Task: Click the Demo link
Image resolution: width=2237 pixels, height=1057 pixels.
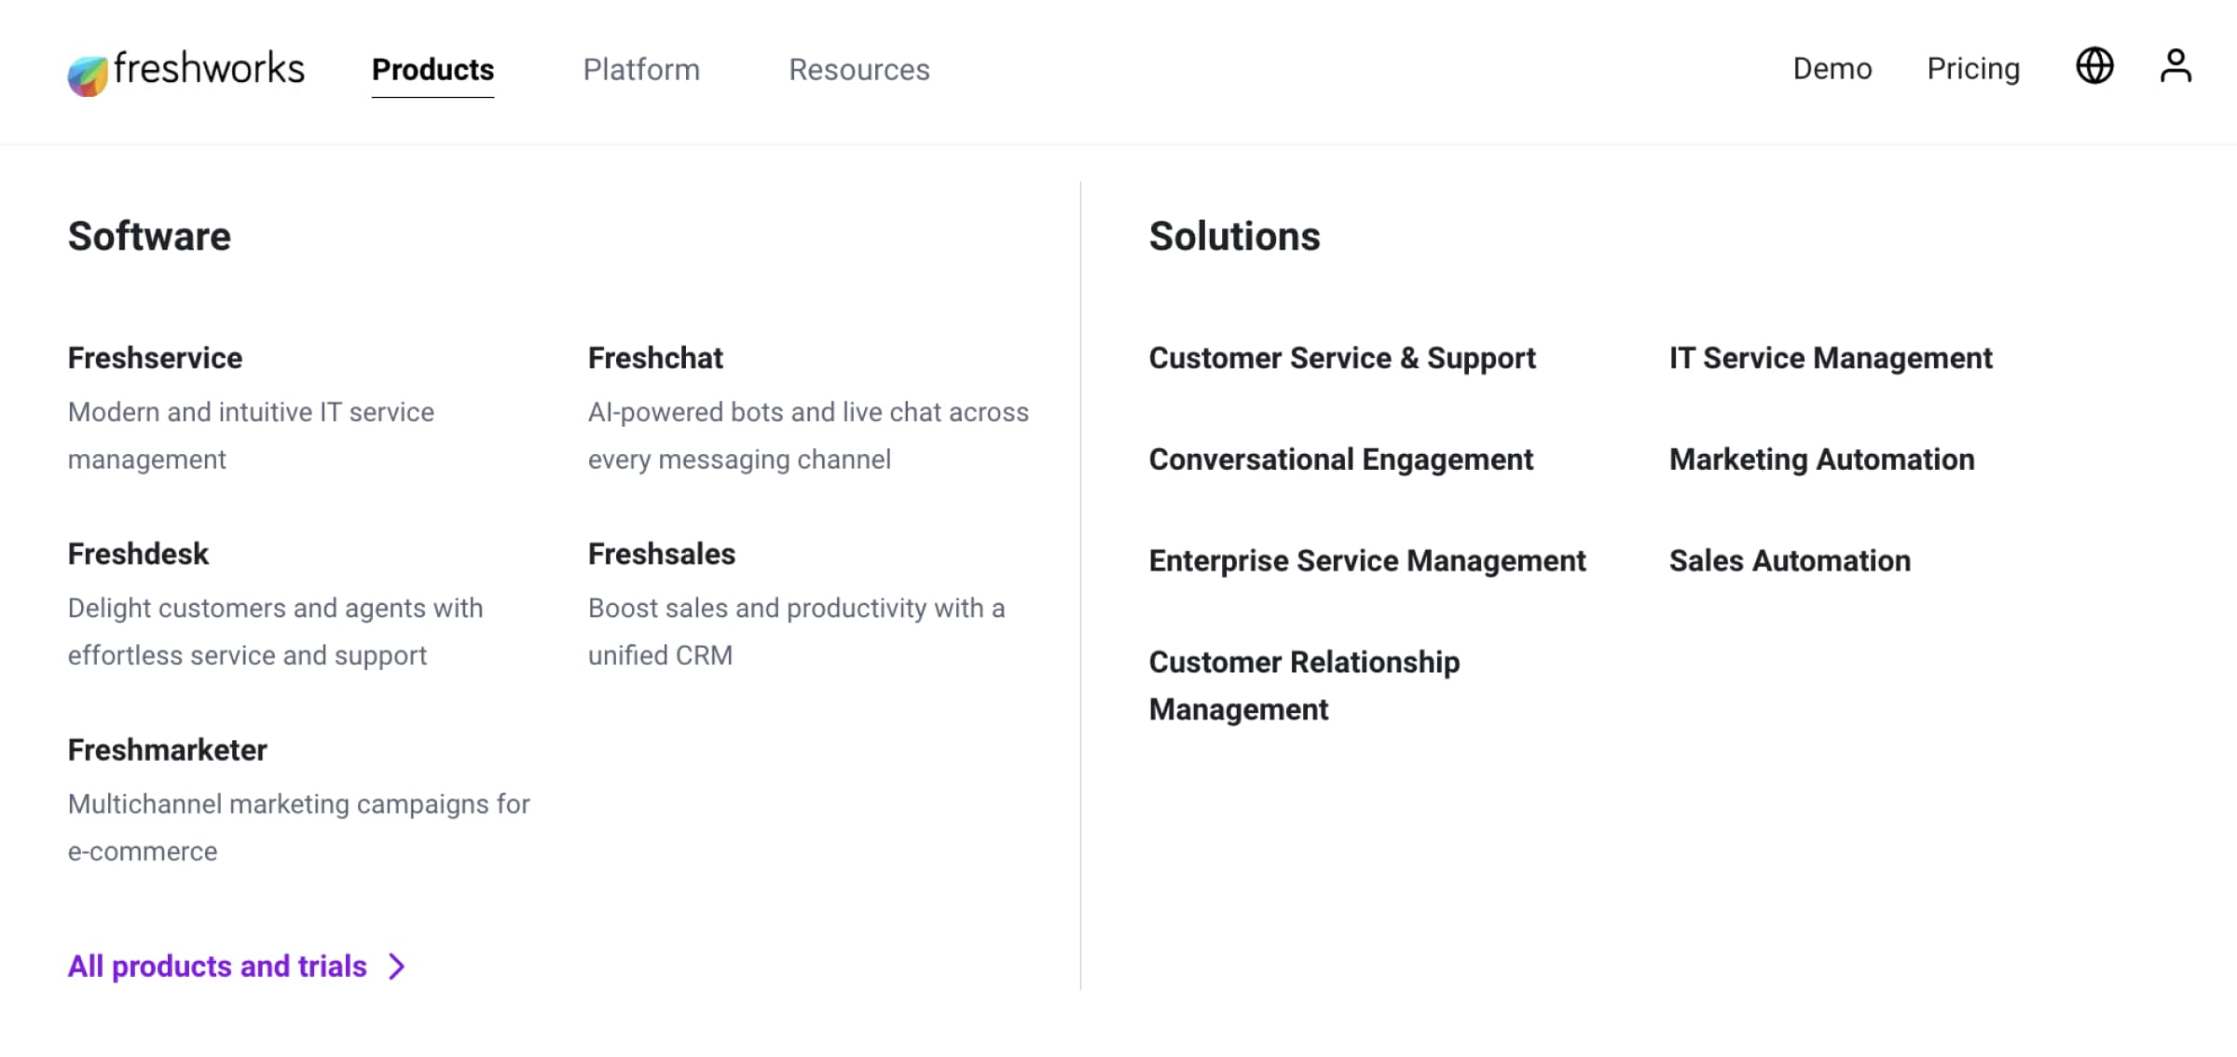Action: 1832,68
